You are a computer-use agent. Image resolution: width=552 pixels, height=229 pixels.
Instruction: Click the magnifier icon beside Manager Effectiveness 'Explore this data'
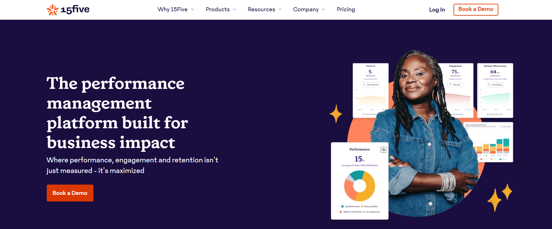point(488,114)
